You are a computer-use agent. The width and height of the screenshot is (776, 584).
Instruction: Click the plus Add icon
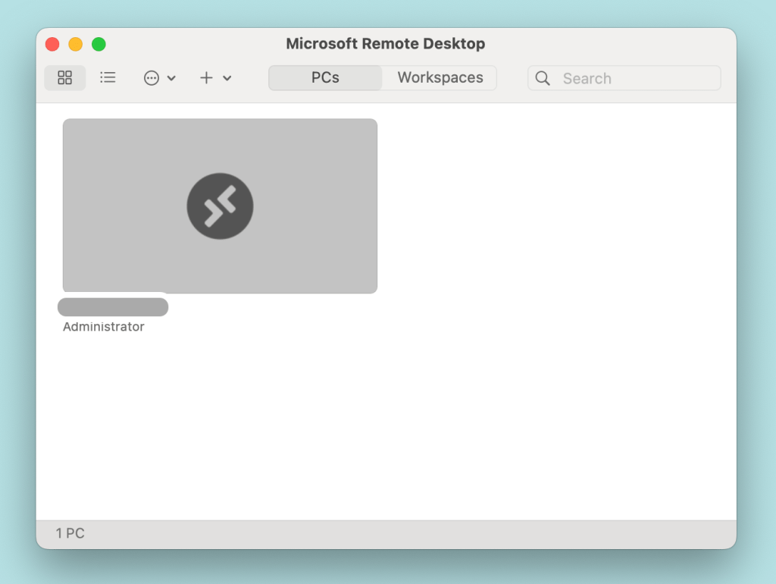pos(206,78)
